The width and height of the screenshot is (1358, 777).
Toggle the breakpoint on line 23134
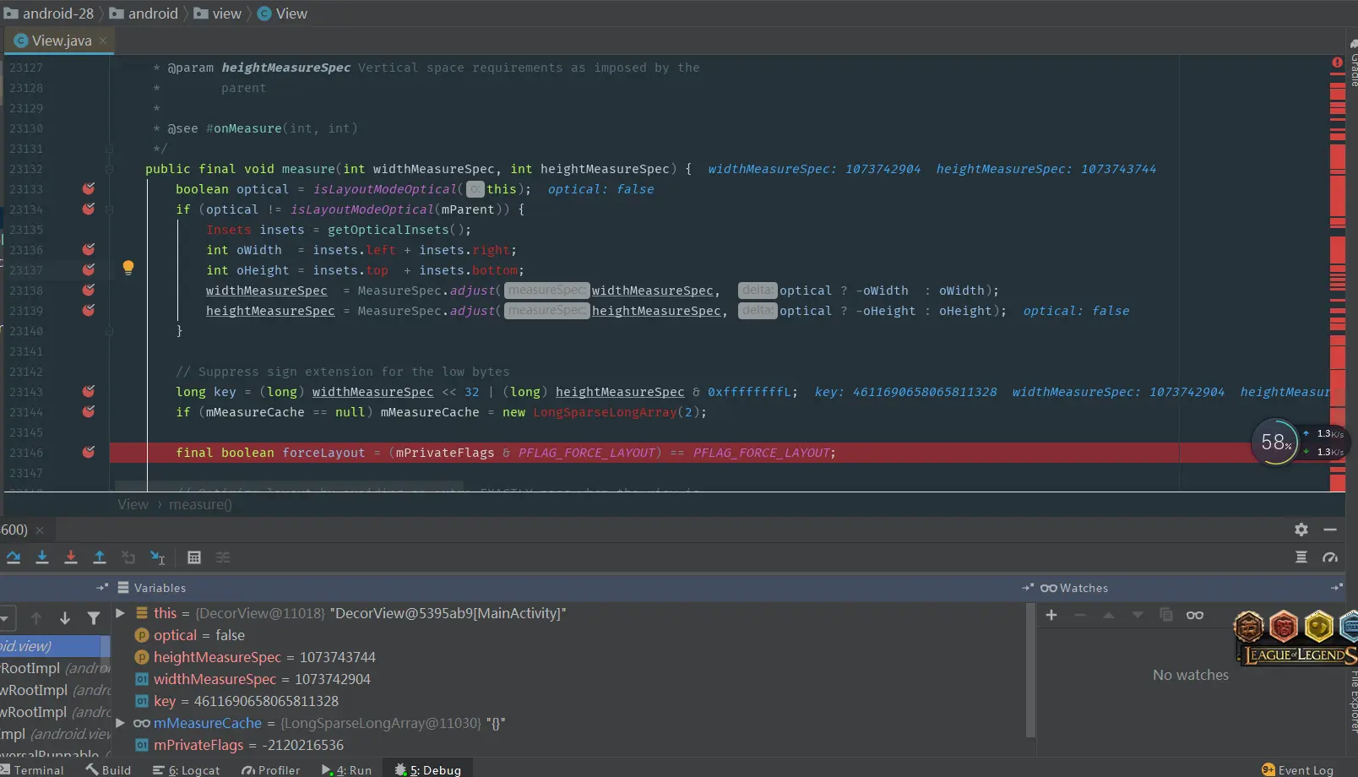pos(88,209)
